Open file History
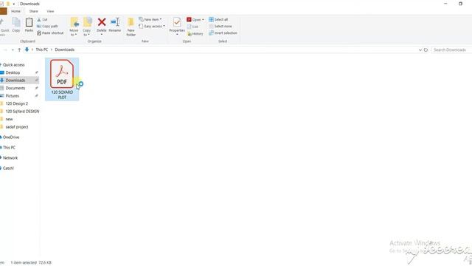Image resolution: width=472 pixels, height=266 pixels. click(x=195, y=34)
